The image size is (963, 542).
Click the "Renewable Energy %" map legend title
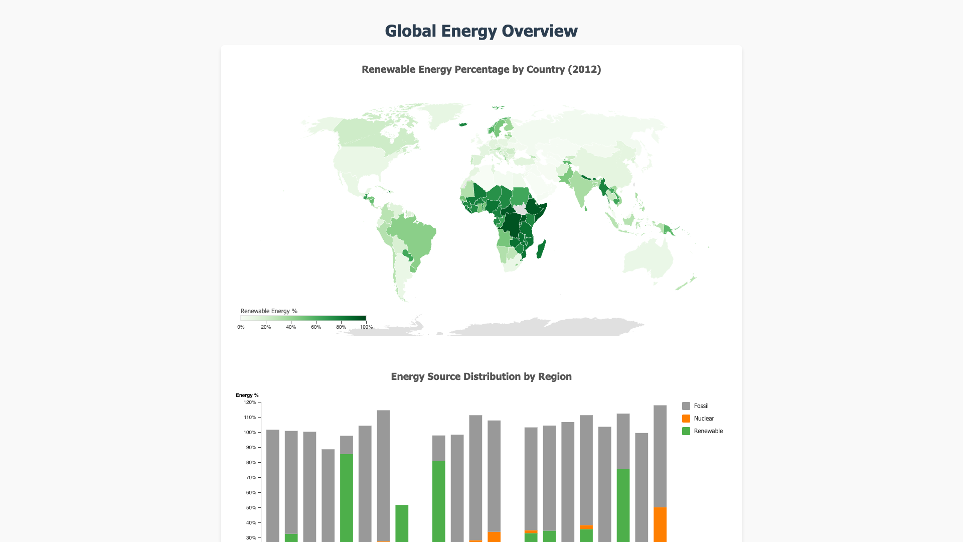269,311
